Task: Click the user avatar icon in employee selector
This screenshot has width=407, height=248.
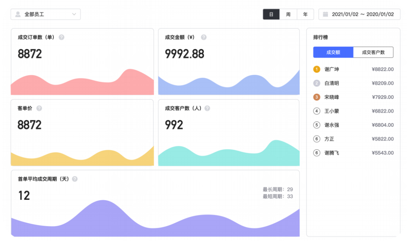Action: (x=18, y=14)
